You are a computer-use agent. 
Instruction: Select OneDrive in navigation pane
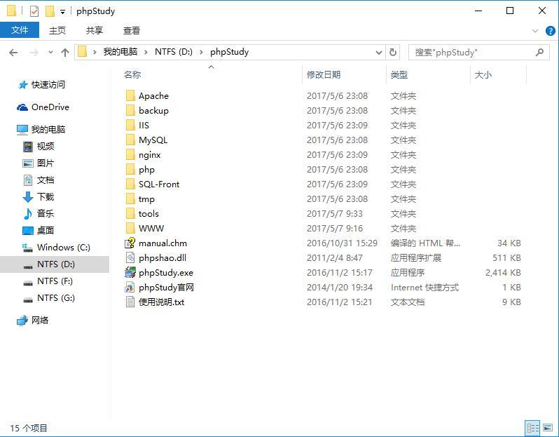(x=50, y=107)
